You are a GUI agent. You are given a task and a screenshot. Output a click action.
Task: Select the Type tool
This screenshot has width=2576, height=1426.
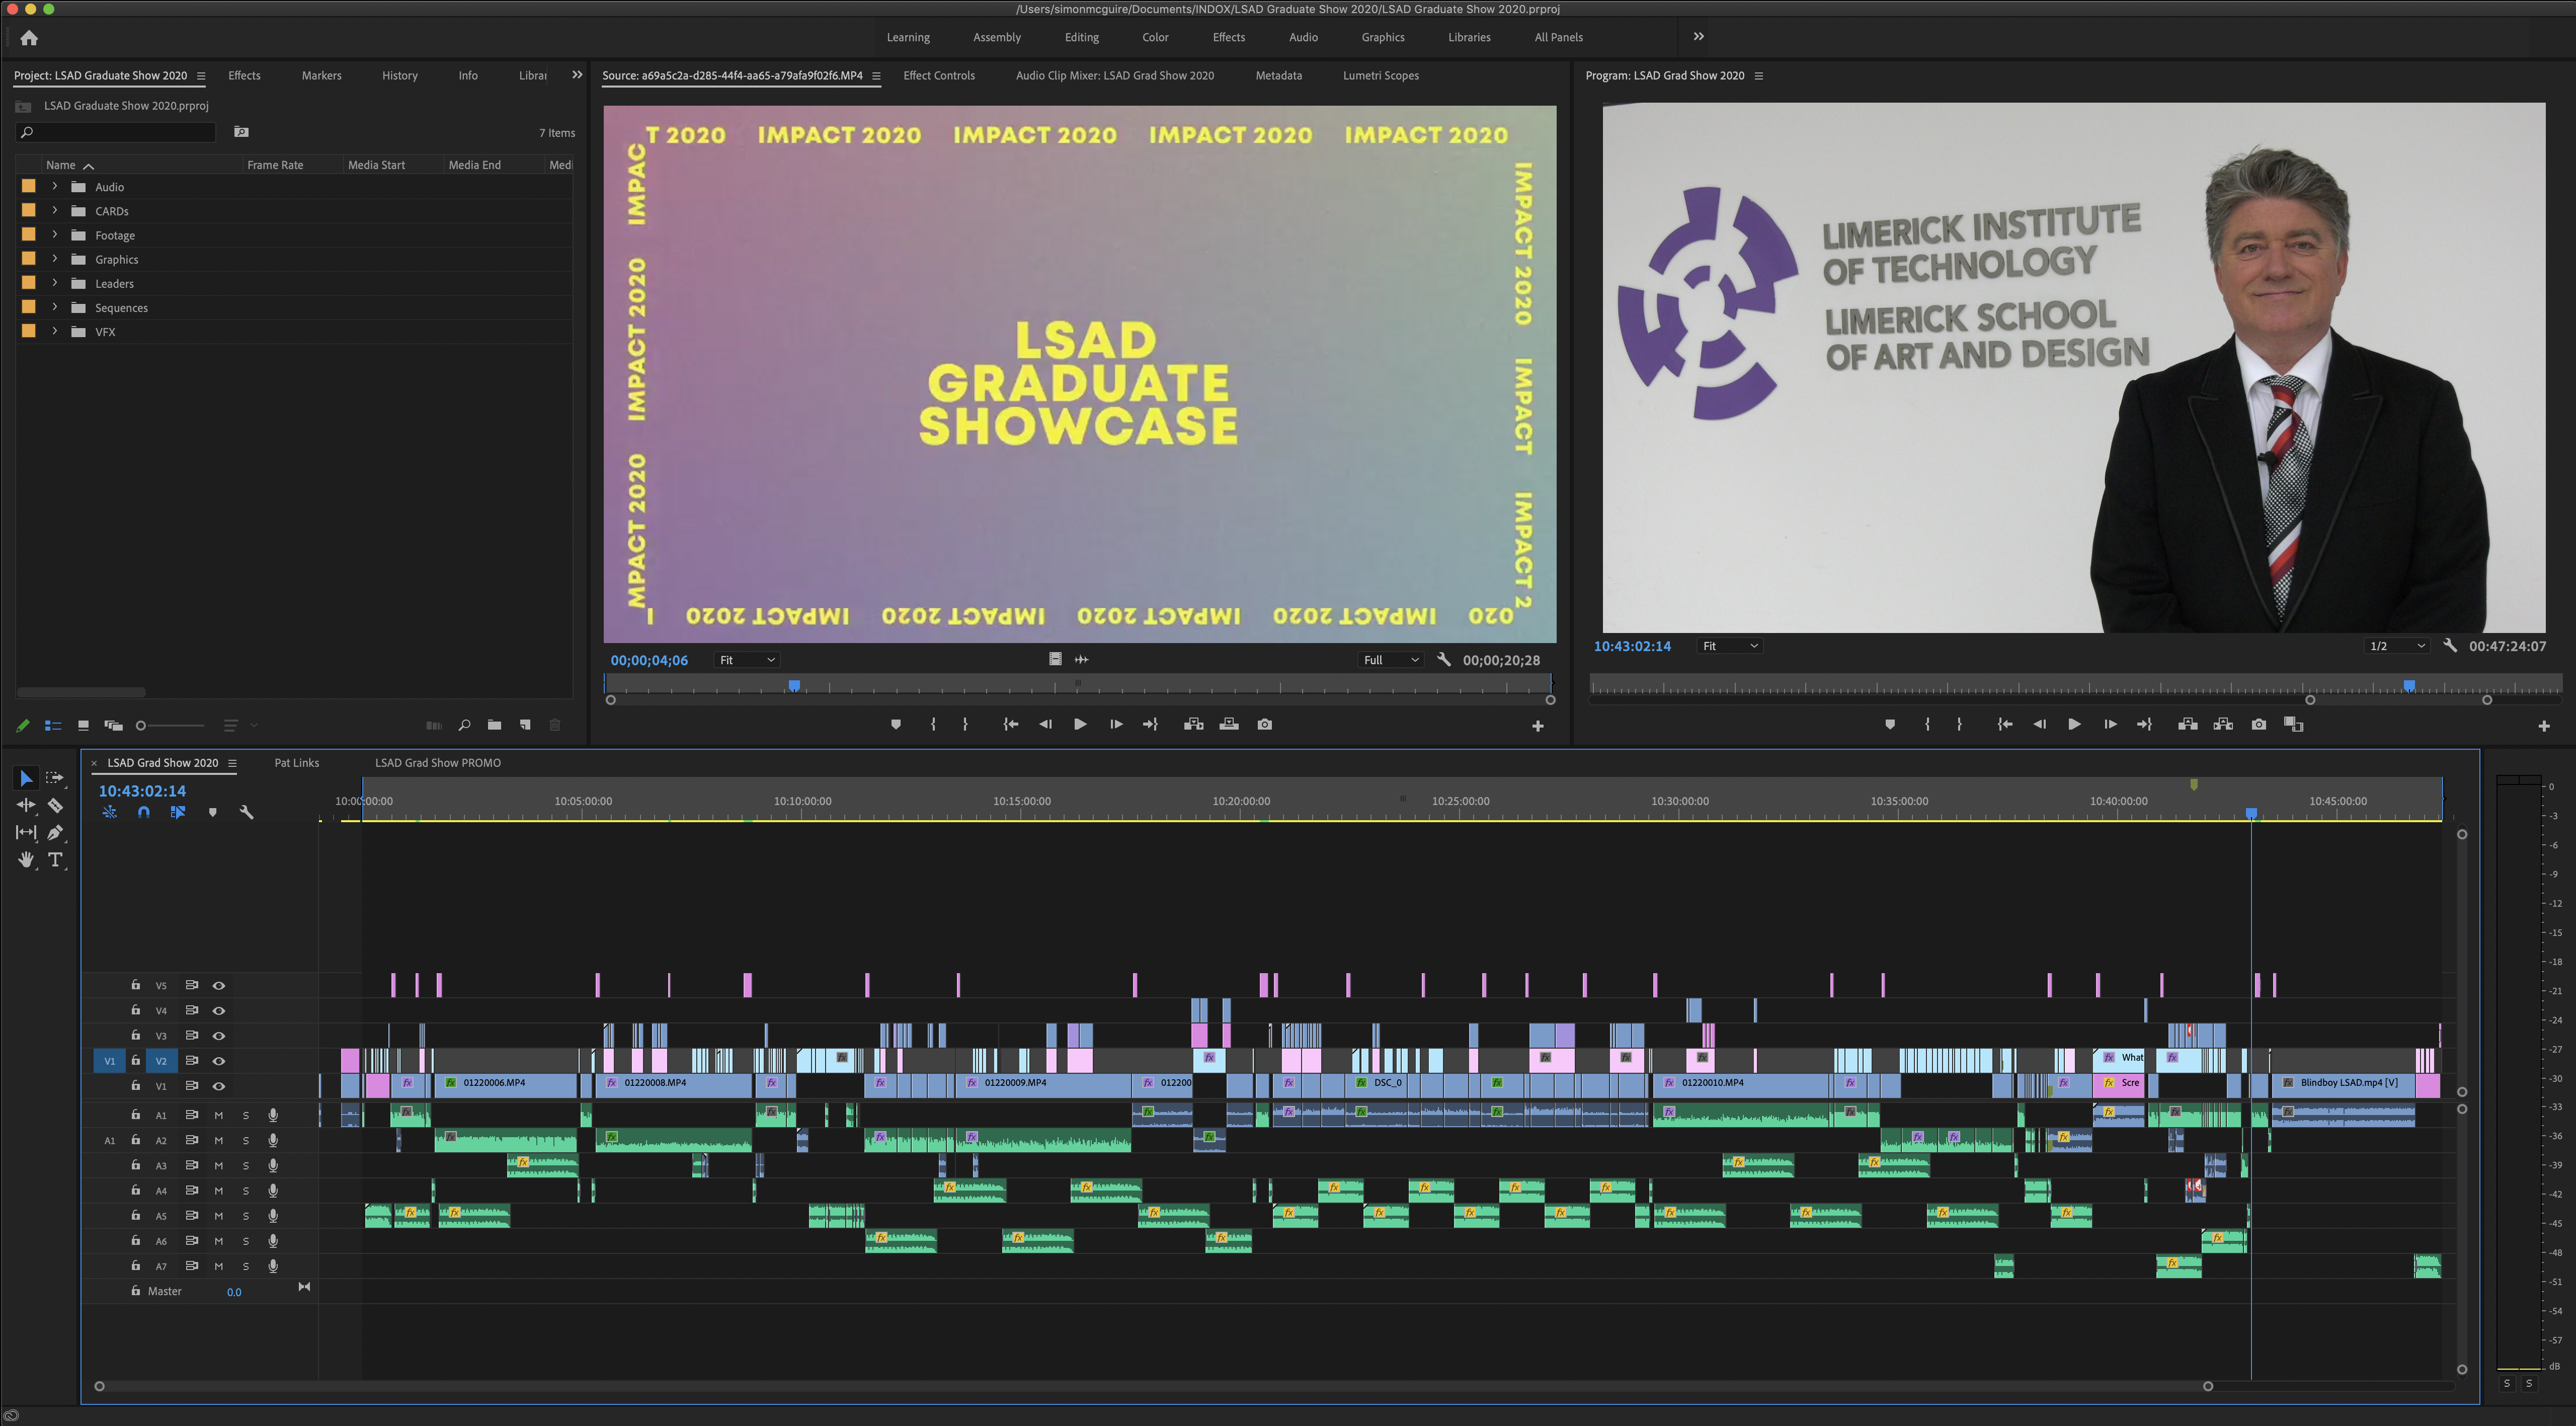[x=55, y=860]
